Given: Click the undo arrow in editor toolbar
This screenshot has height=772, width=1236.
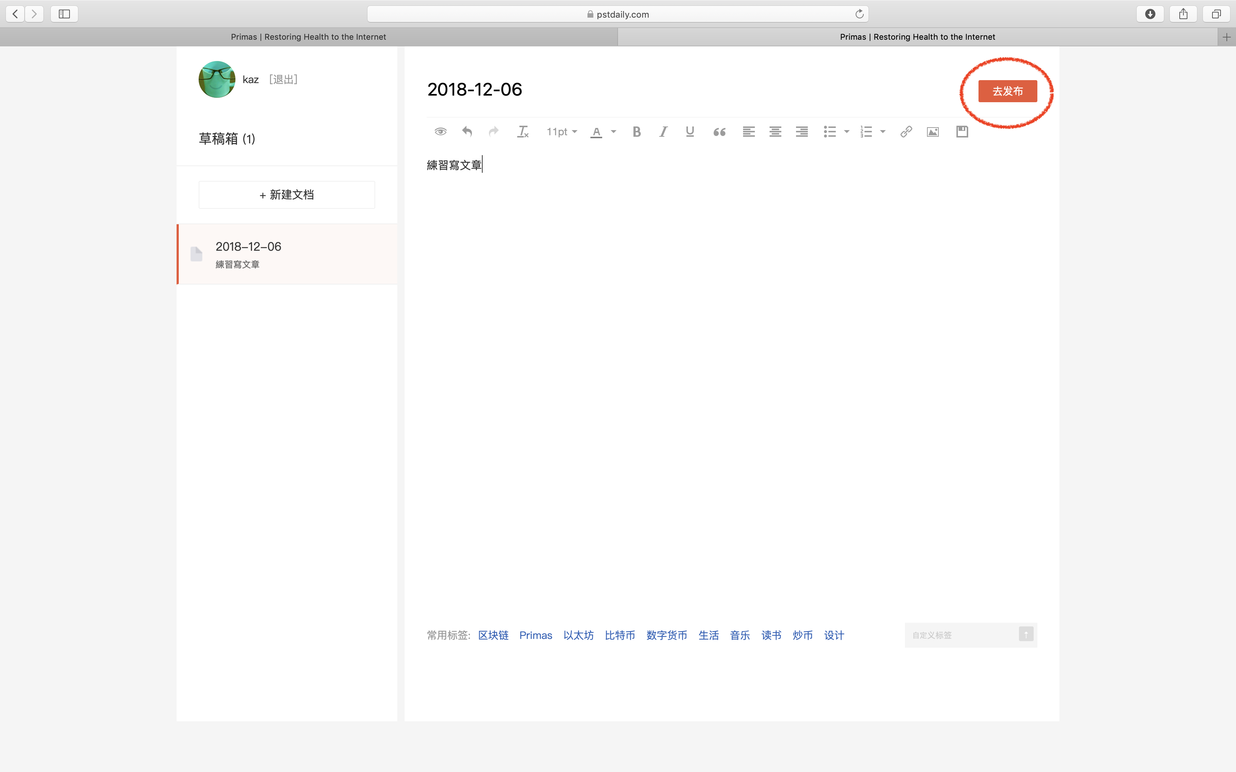Looking at the screenshot, I should [467, 132].
